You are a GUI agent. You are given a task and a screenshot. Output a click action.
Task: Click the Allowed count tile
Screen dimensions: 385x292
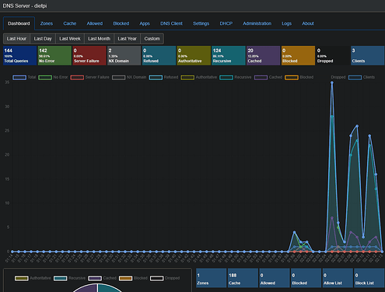pos(275,278)
